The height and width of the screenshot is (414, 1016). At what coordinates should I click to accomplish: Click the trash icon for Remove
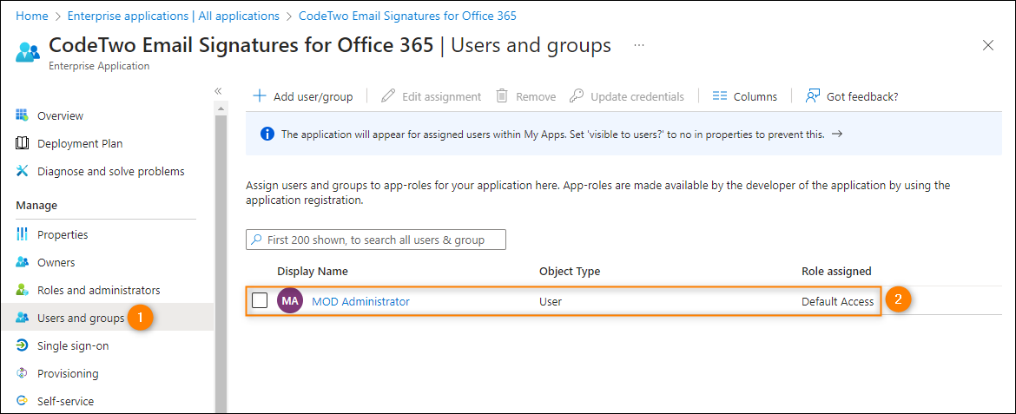[502, 95]
